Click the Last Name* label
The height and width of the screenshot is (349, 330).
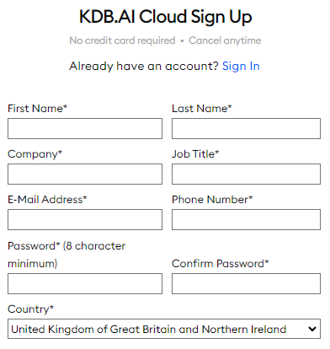coord(202,109)
